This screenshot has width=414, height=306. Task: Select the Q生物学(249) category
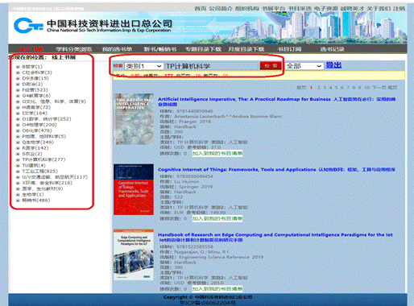pos(38,143)
